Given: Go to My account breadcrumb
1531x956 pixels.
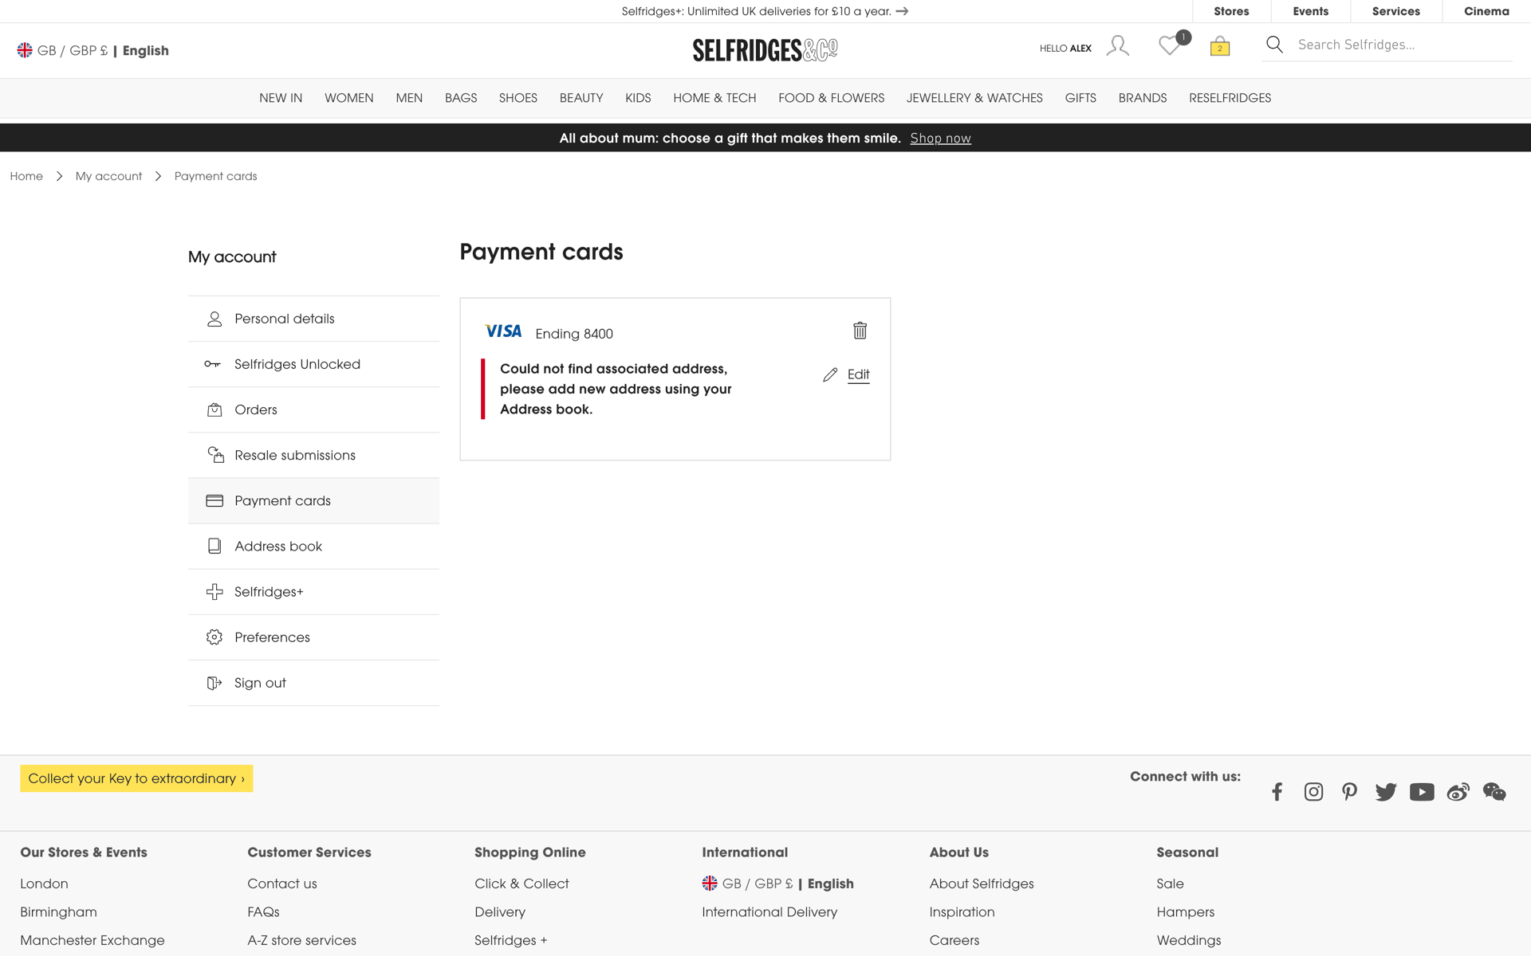Looking at the screenshot, I should [x=108, y=176].
